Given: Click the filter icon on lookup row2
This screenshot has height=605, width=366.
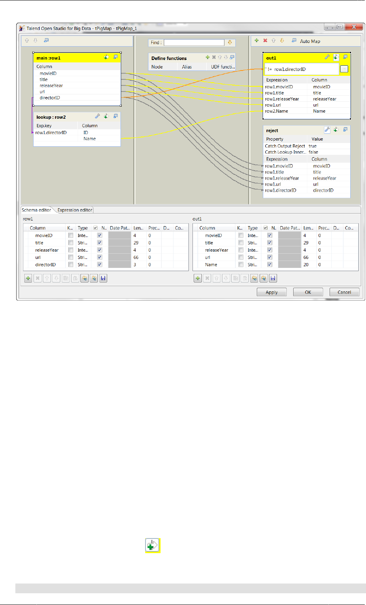Looking at the screenshot, I should tap(106, 116).
